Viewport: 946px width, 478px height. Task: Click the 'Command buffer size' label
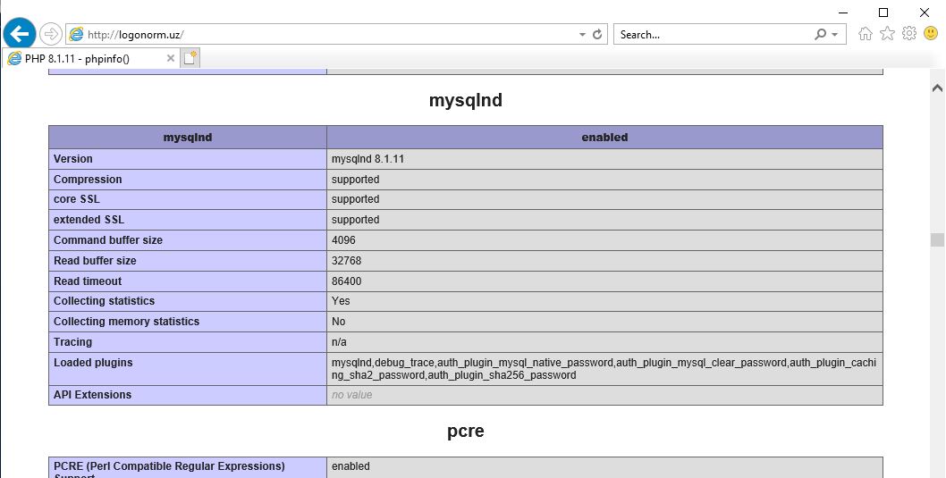tap(108, 240)
